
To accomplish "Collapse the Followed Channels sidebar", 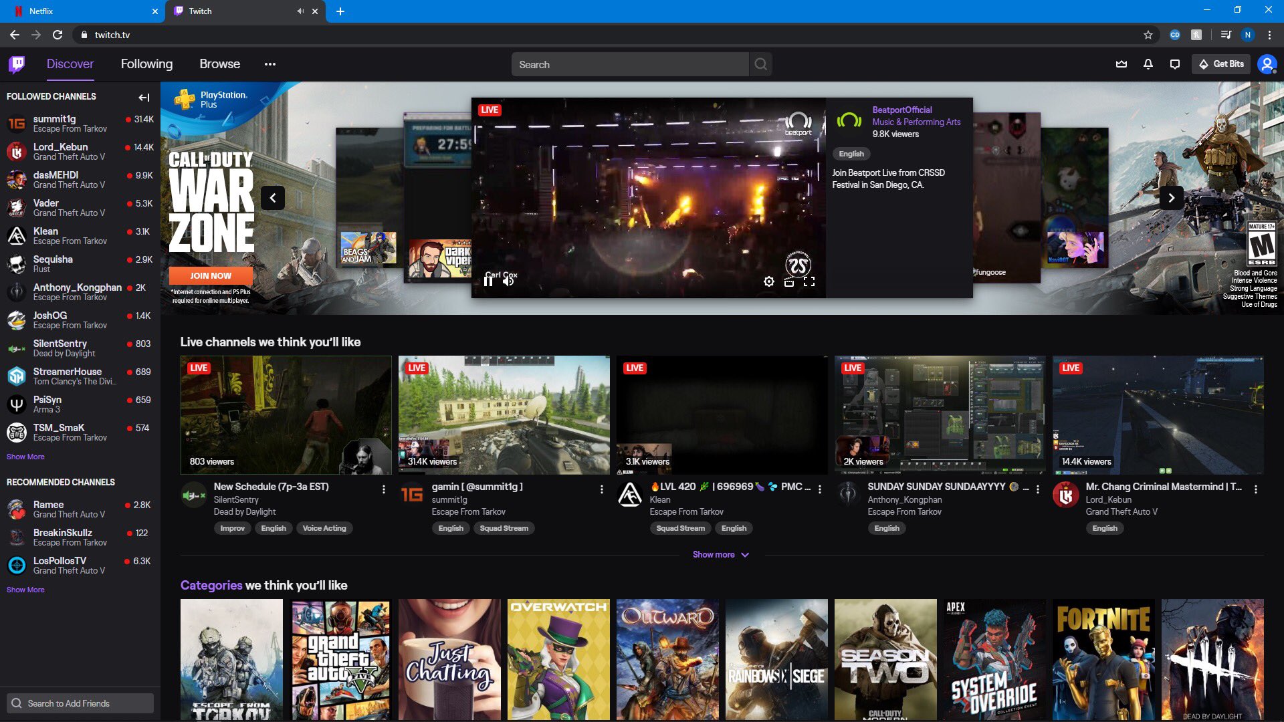I will pyautogui.click(x=144, y=98).
